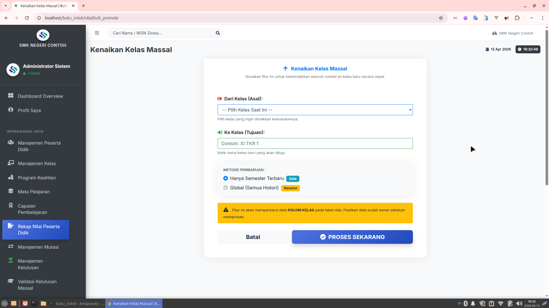This screenshot has width=549, height=308.
Task: Click the Manajemen Kelulusan graduate icon
Action: [x=11, y=260]
